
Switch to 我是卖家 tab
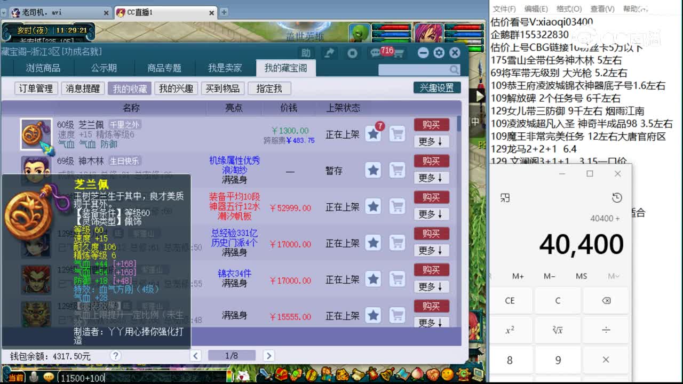225,68
